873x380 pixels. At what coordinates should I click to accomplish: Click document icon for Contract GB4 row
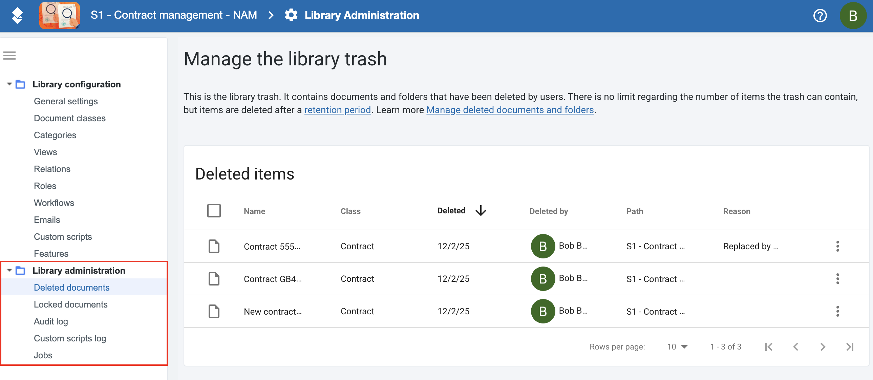point(214,279)
